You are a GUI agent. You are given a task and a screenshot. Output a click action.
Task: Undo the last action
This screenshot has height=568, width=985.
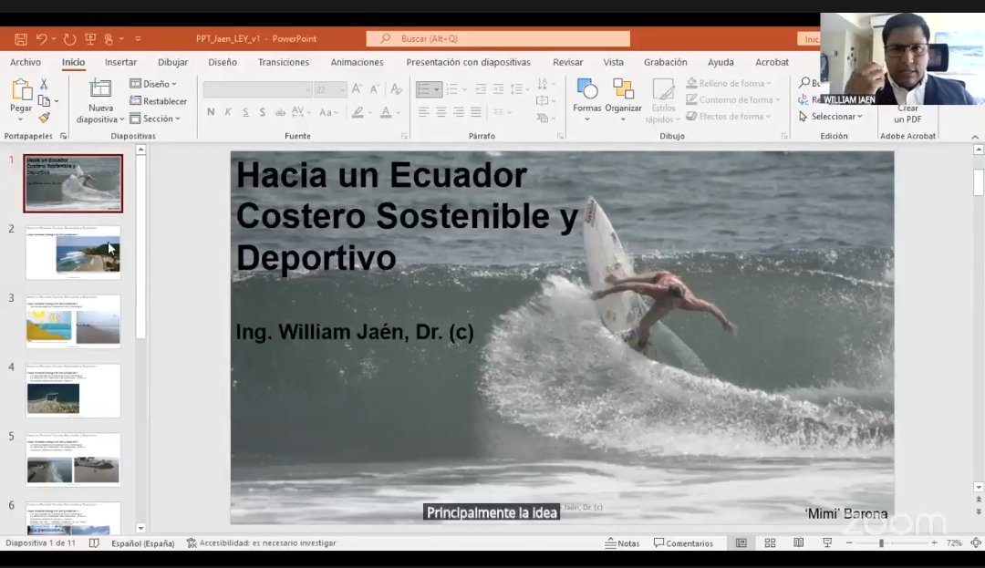coord(41,39)
